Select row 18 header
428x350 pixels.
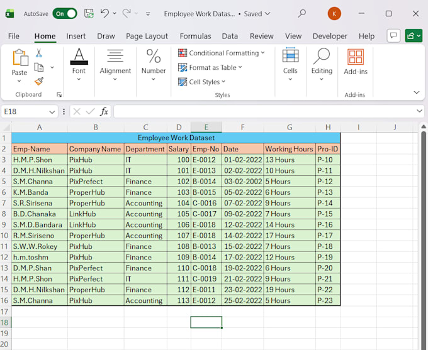[4, 322]
